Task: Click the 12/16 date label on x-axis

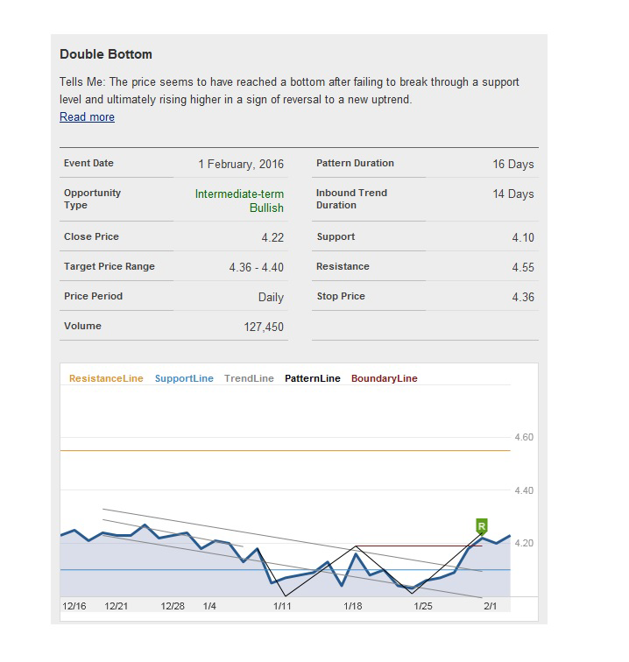Action: coord(74,606)
